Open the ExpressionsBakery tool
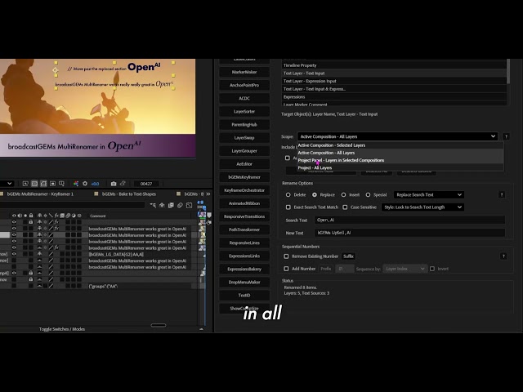Viewport: 523px width, 392px height. (244, 269)
